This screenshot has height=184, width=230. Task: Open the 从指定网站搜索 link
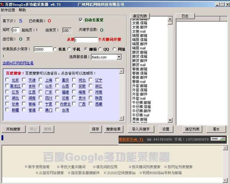click(51, 173)
